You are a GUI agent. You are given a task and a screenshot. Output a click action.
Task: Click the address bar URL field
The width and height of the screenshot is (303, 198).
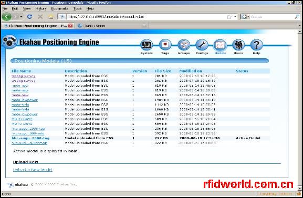click(146, 17)
